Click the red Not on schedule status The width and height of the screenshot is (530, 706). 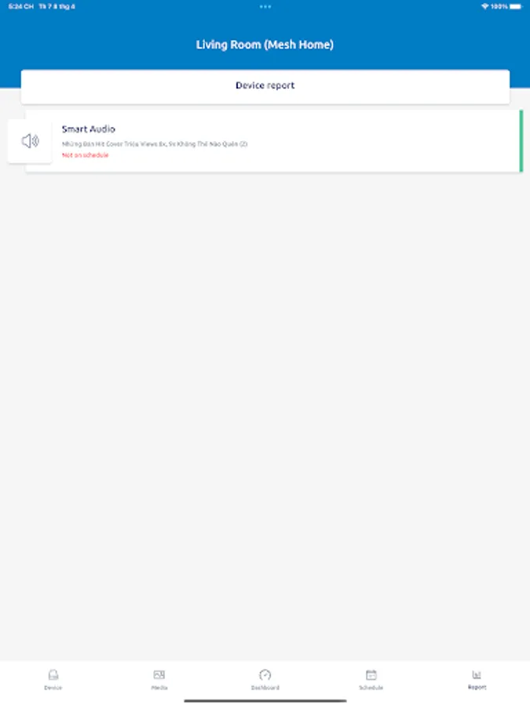(85, 155)
